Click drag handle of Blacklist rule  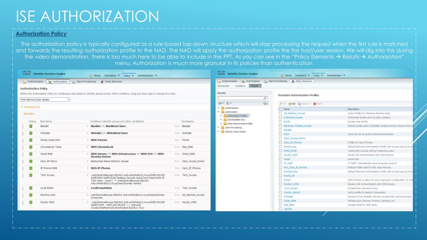tap(23, 127)
